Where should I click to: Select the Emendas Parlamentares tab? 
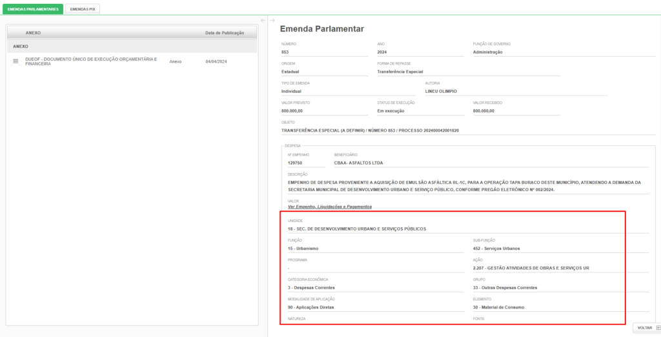[x=32, y=9]
